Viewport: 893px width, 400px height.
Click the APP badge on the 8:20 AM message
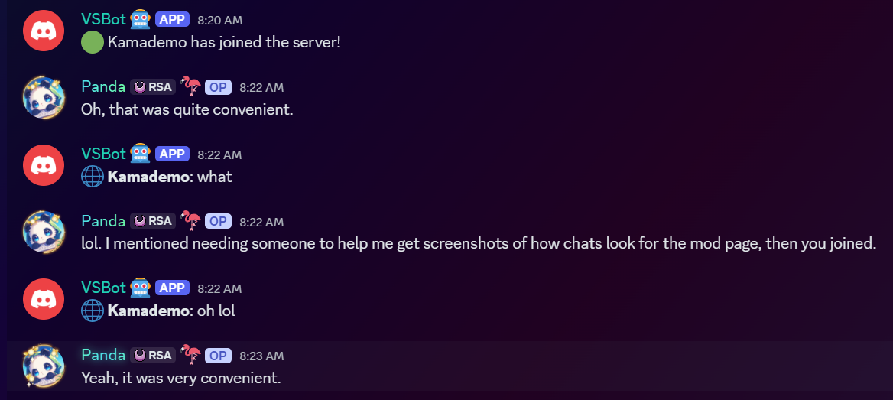point(172,20)
